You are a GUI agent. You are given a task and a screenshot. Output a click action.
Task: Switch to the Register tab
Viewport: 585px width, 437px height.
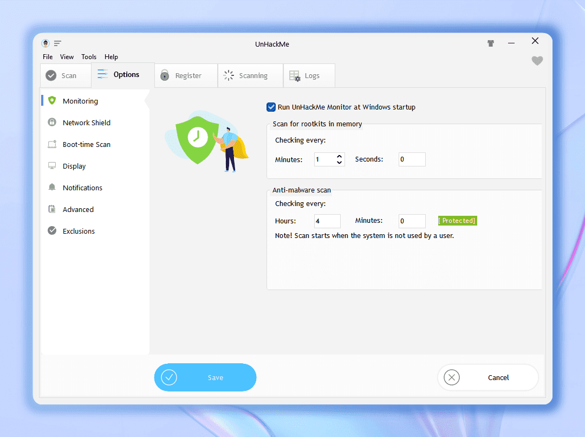[x=186, y=75]
